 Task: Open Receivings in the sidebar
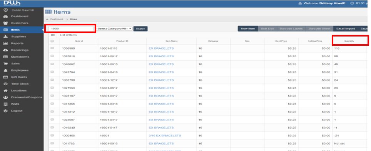pos(20,50)
